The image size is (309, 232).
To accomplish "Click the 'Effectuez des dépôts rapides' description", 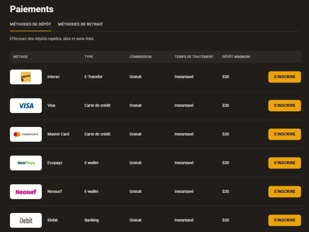I will 52,39.
